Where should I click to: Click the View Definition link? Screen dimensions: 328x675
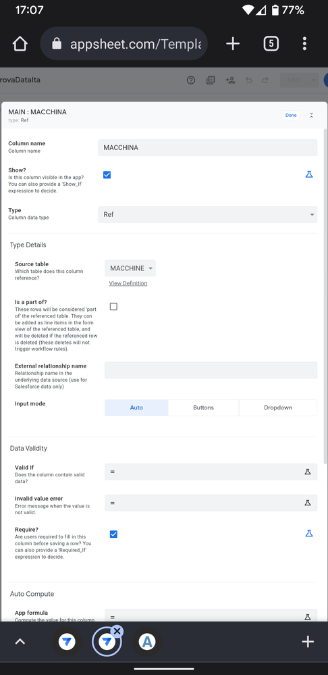click(x=128, y=283)
